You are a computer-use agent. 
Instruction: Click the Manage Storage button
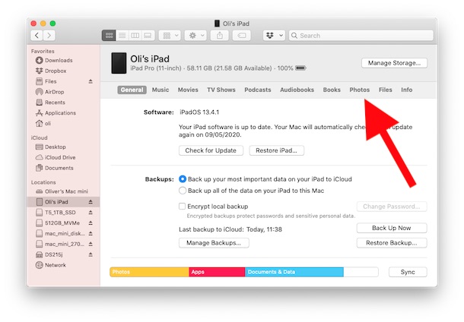click(394, 63)
